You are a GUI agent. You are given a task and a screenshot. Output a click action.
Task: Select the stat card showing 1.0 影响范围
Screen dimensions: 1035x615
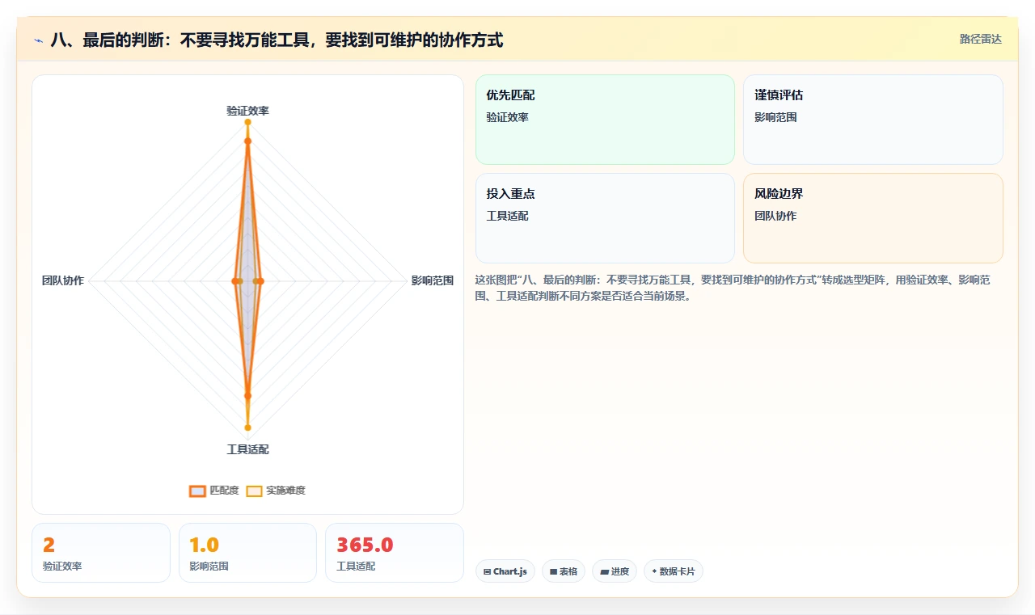point(247,553)
